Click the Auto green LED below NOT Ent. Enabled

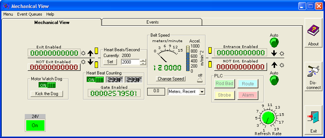(274, 80)
